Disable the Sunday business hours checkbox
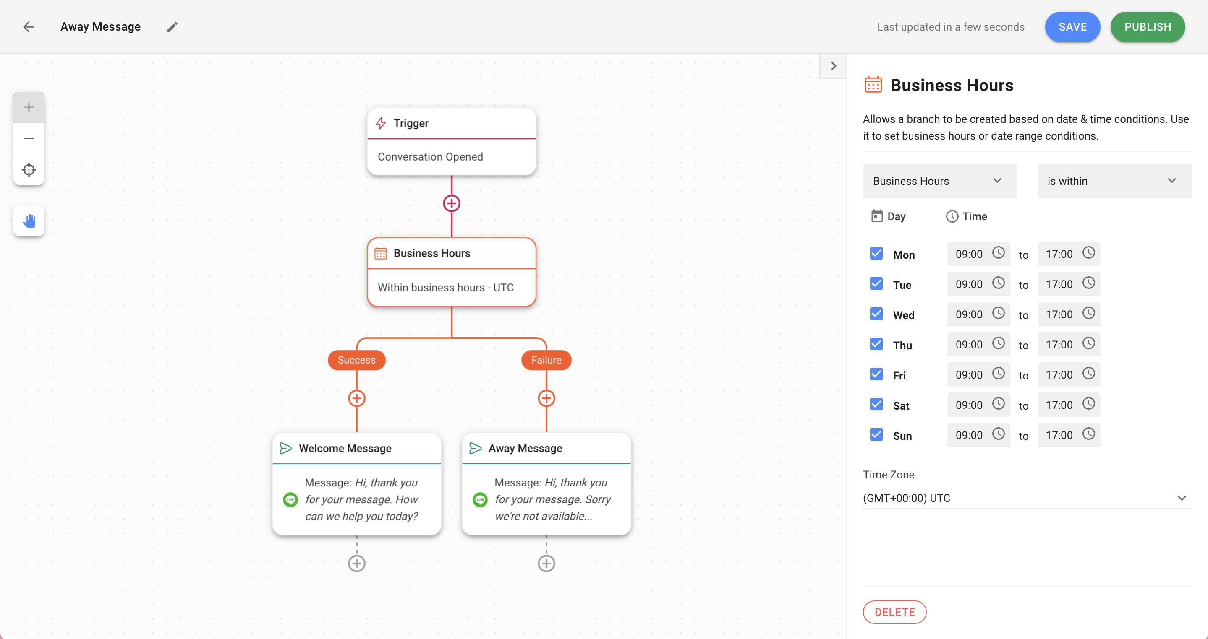This screenshot has height=639, width=1208. click(x=876, y=434)
